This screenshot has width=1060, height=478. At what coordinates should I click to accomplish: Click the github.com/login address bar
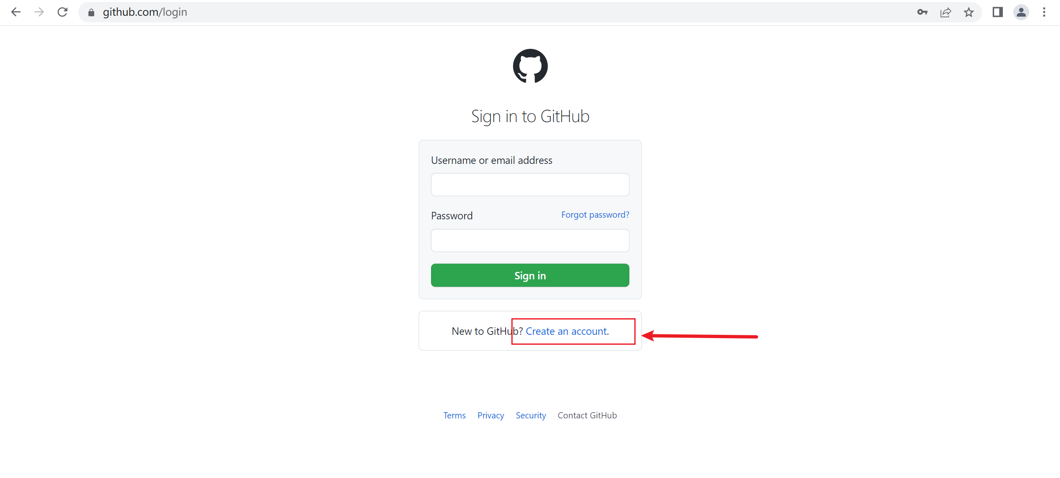point(497,12)
